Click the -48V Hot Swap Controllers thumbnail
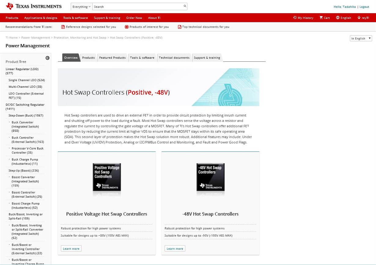This screenshot has width=376, height=265. click(x=210, y=177)
